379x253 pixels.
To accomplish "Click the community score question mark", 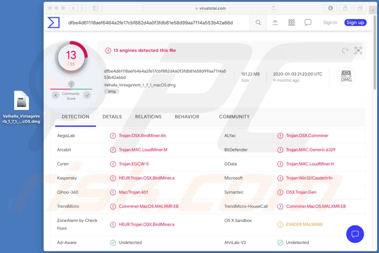I will 71,84.
